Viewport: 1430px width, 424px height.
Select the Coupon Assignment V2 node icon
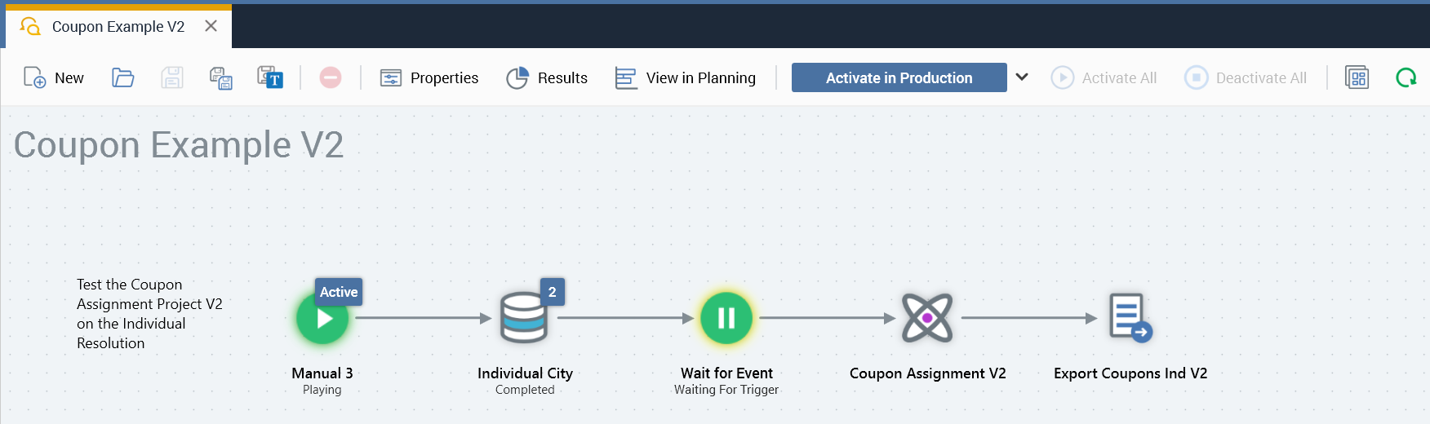tap(927, 318)
